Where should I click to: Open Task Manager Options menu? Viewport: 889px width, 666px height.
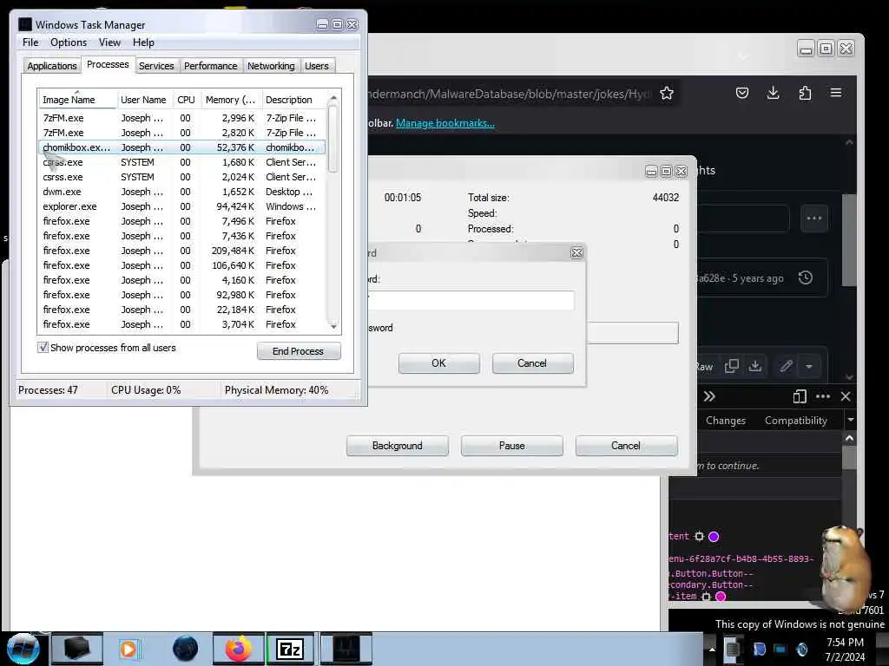(x=69, y=42)
